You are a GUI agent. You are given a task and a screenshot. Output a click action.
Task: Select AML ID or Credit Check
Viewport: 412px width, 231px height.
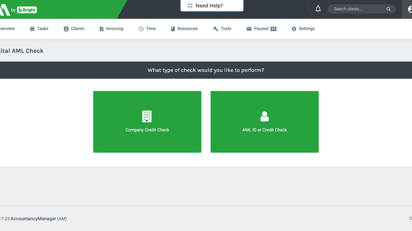point(264,122)
